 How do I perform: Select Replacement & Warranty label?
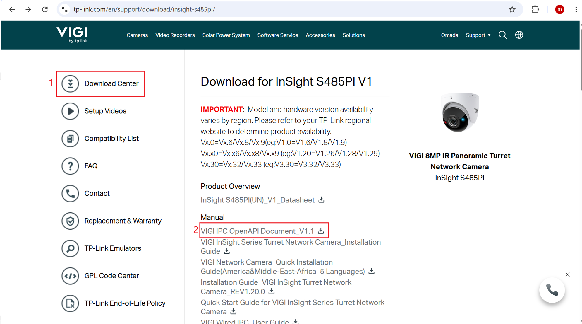(123, 221)
